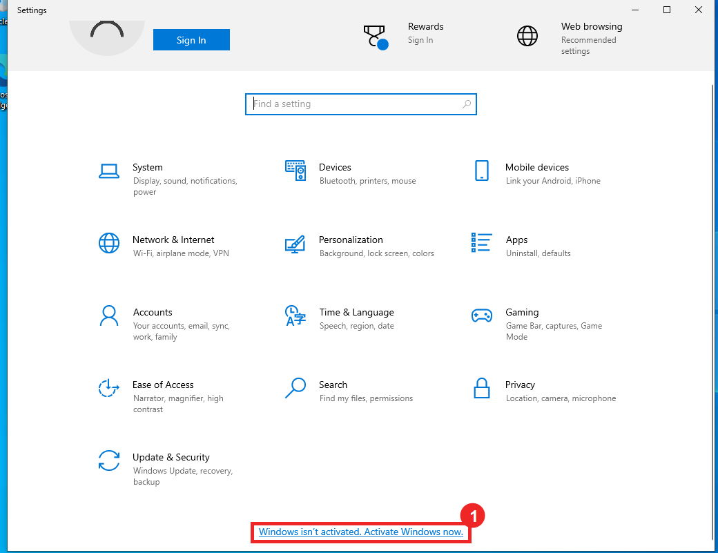The image size is (718, 553).
Task: Open the Time & Language icon
Action: tap(295, 316)
